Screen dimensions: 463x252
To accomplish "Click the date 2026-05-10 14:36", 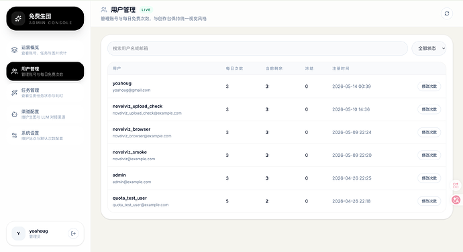I will [351, 109].
